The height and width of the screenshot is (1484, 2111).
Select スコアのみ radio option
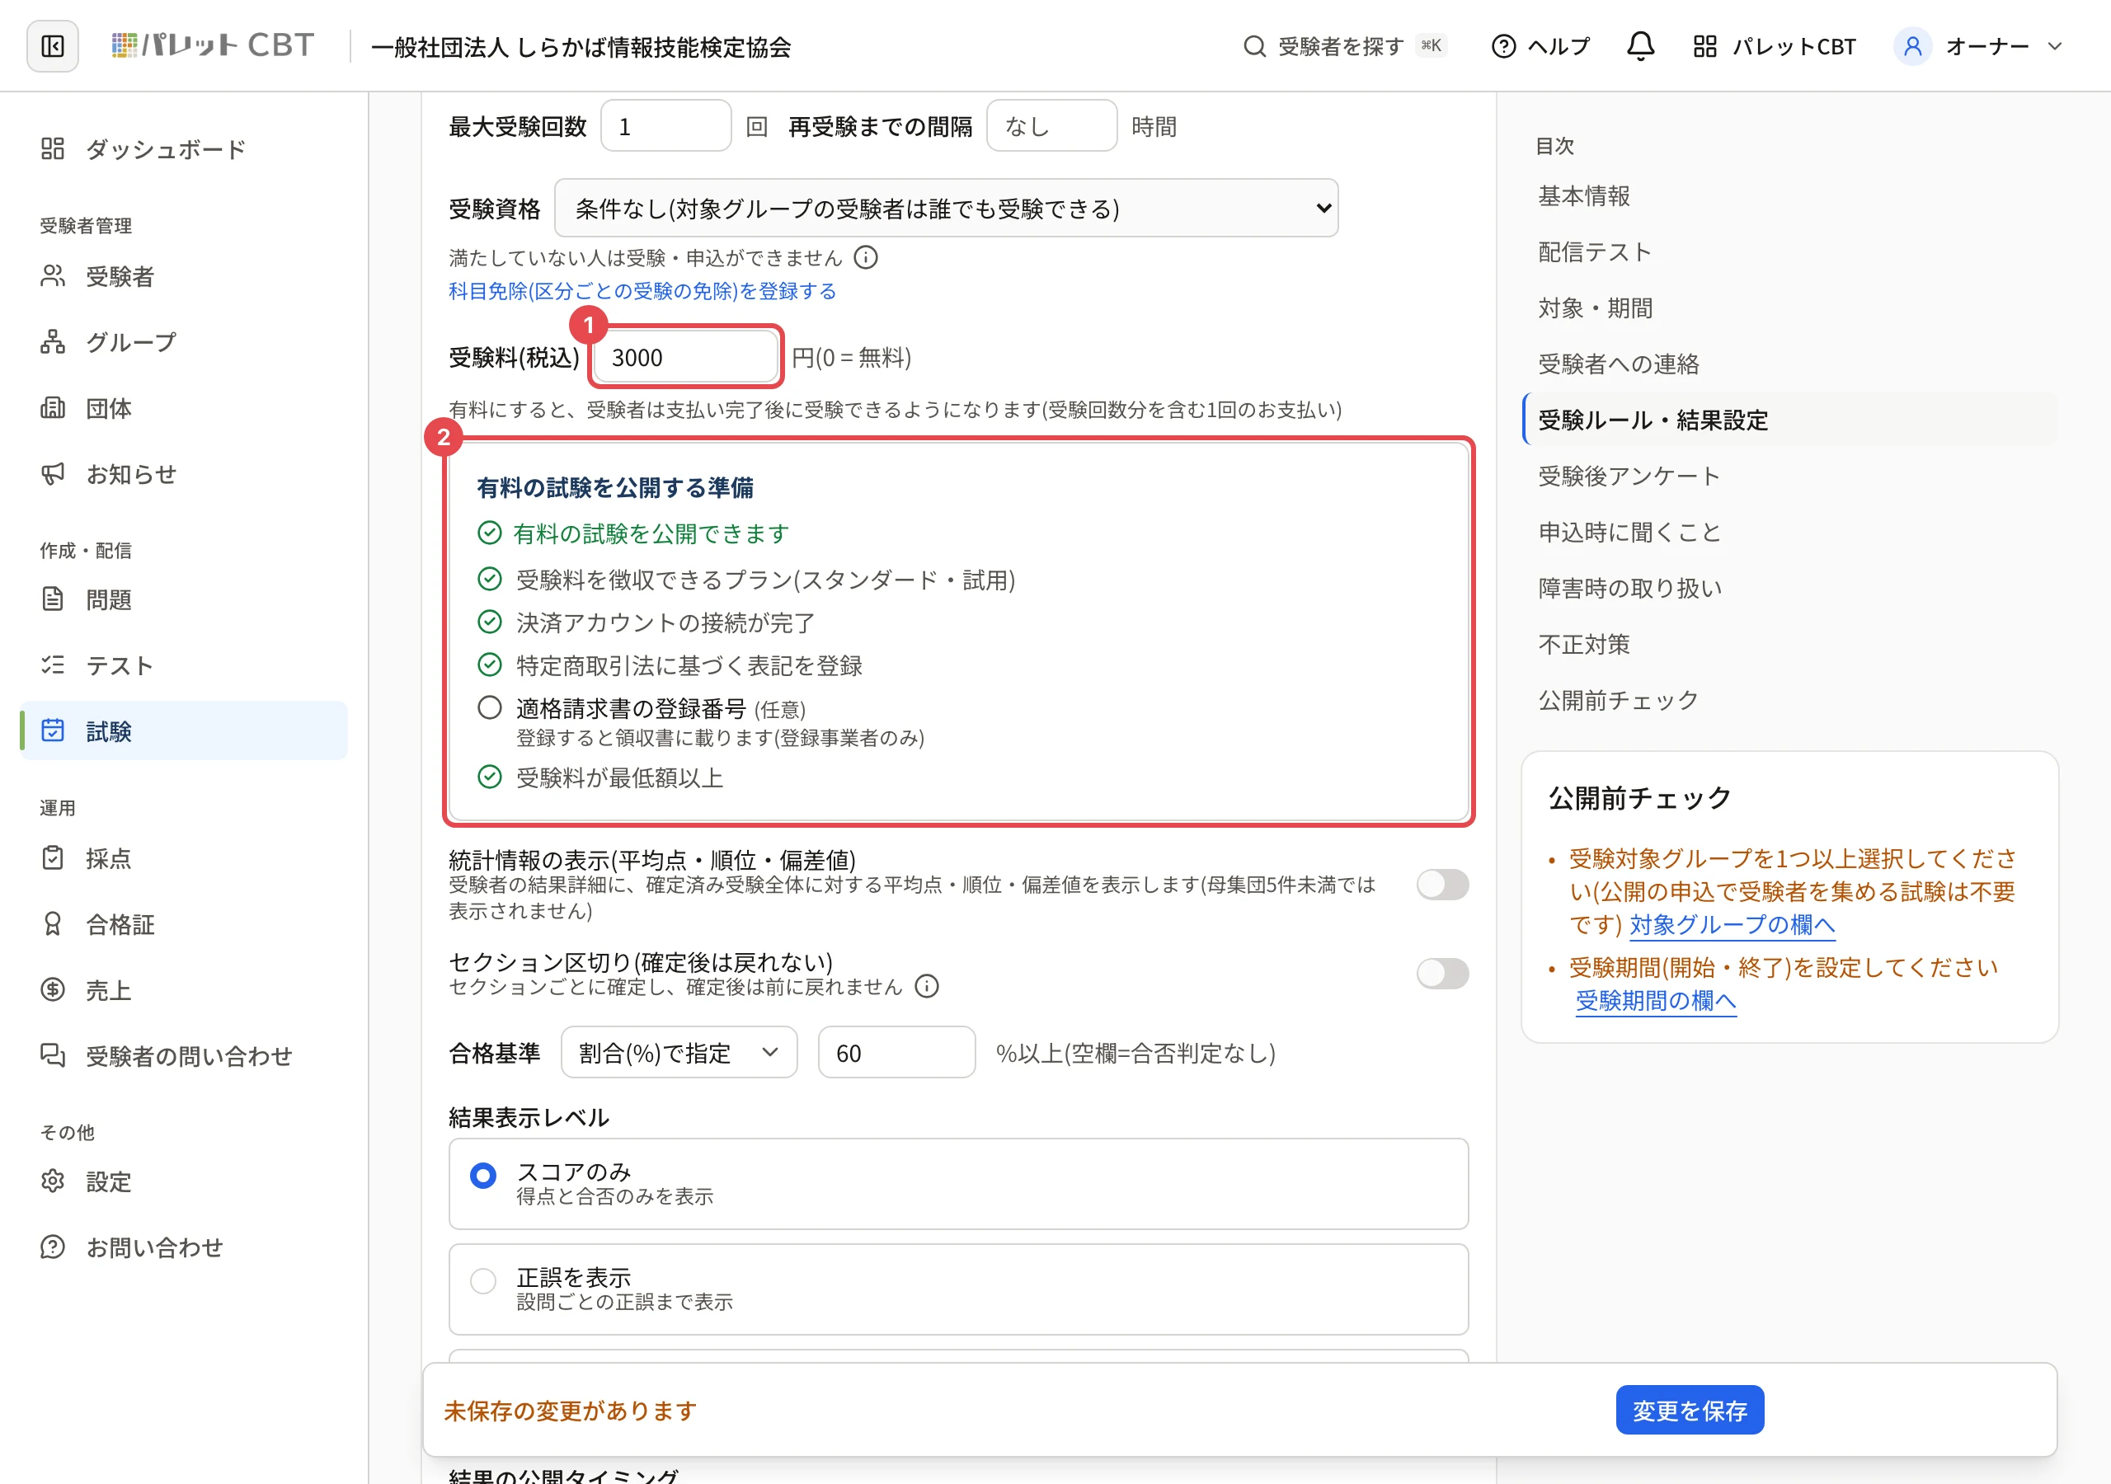(x=482, y=1175)
